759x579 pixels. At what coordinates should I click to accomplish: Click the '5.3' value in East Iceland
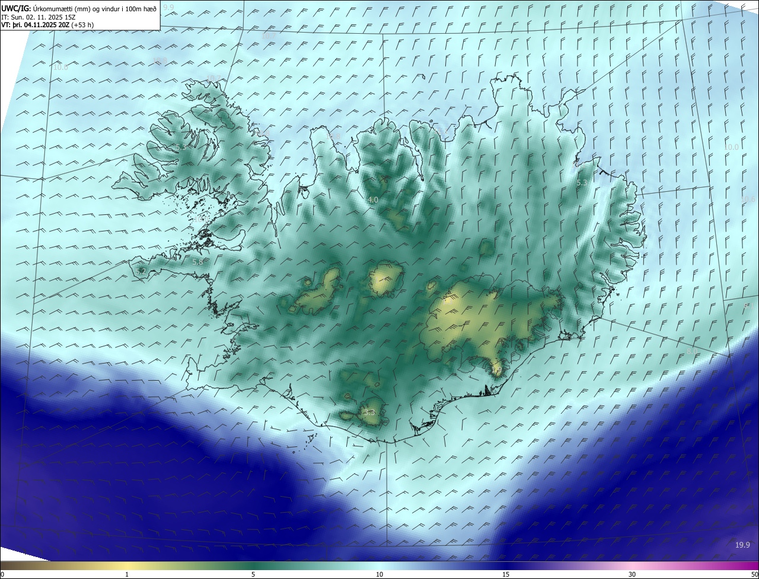click(x=582, y=183)
